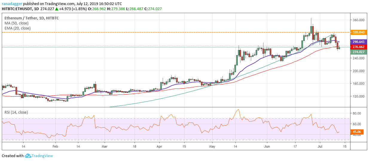Click the red 276.662 MA value tag
Screen dimensions: 369x161
click(x=358, y=47)
